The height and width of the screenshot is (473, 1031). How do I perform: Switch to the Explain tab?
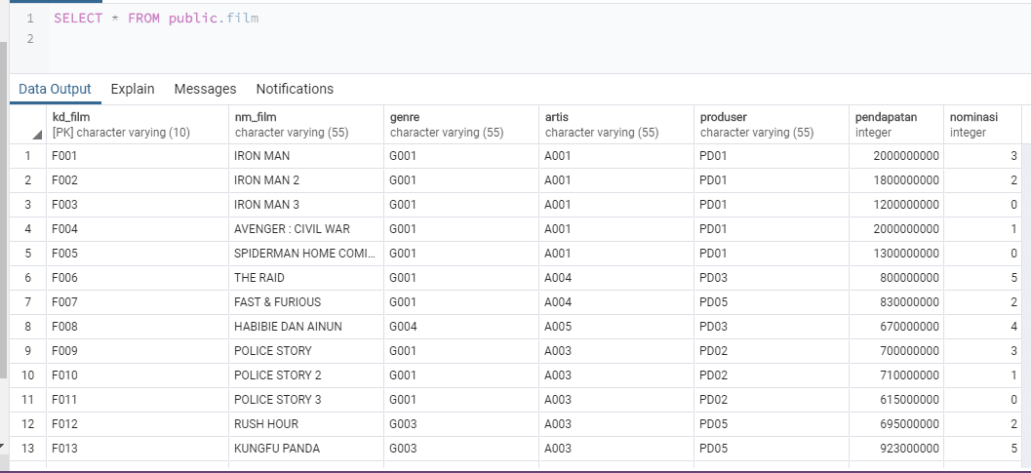(x=133, y=89)
